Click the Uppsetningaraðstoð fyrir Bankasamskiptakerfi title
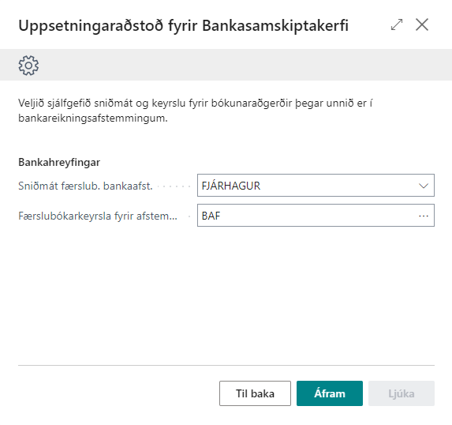 coord(183,25)
